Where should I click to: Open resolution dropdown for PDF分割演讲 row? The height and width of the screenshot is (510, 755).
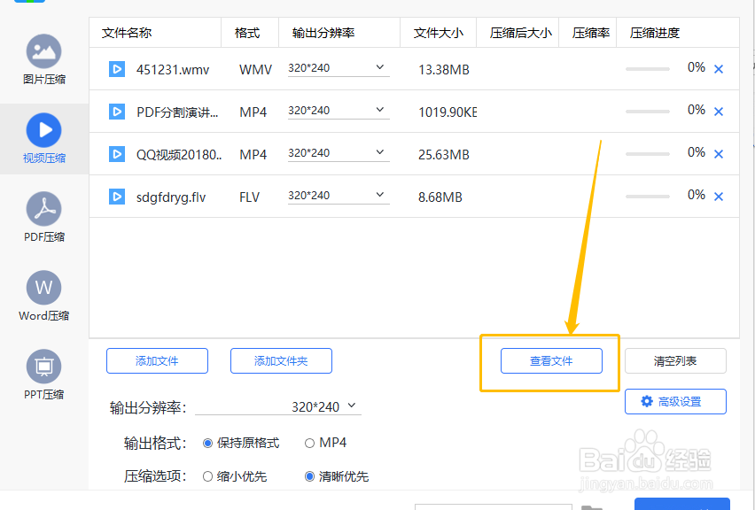339,111
